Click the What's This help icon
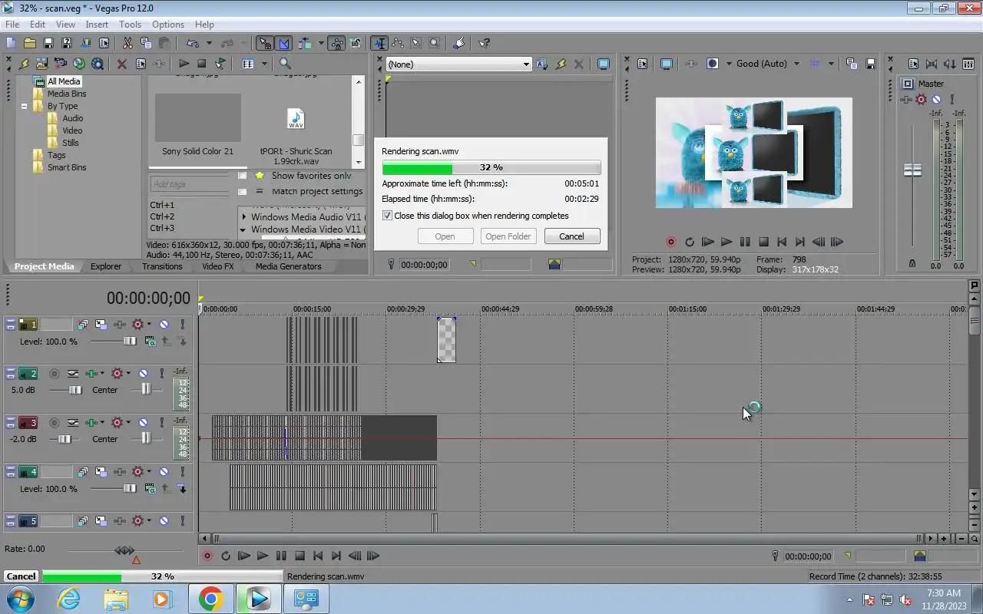The image size is (983, 614). click(x=485, y=44)
